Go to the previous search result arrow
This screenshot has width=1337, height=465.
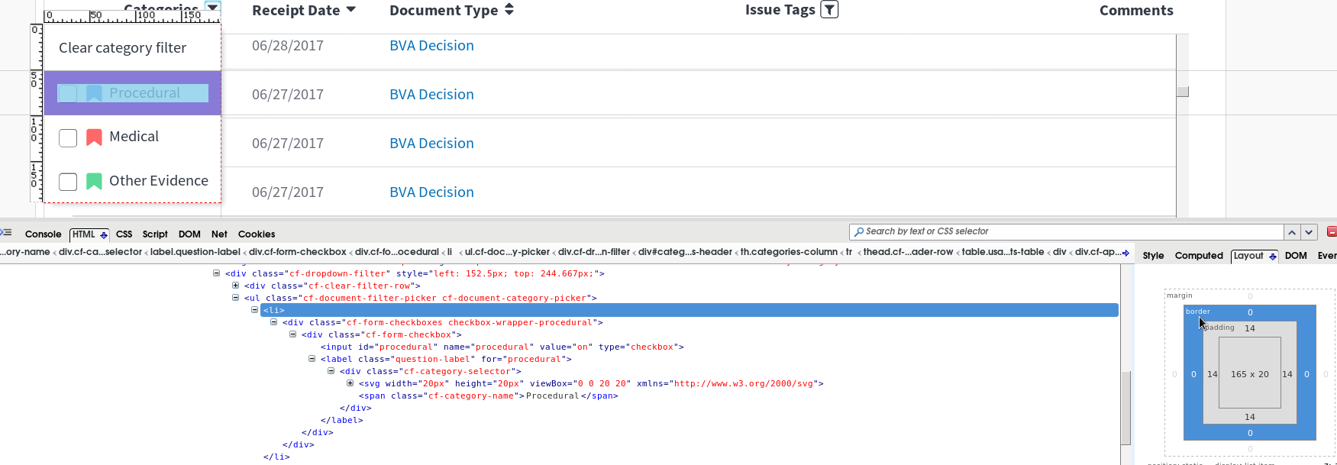click(x=1292, y=232)
